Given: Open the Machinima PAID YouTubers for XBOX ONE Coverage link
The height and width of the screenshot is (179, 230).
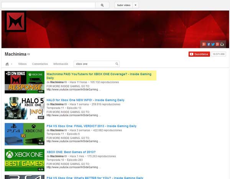Looking at the screenshot, I should point(99,76).
